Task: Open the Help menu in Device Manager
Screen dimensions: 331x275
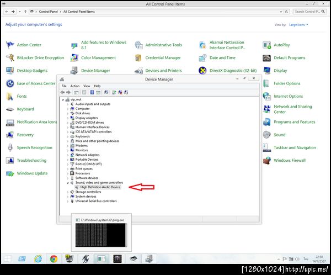Action: click(97, 86)
